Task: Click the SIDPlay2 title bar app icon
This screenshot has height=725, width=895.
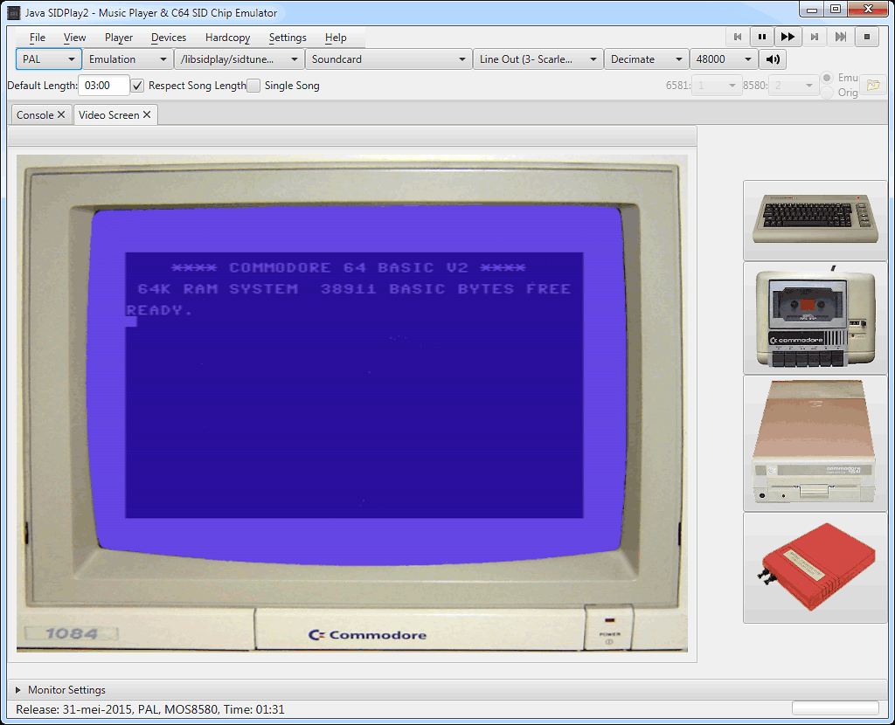Action: (x=14, y=12)
